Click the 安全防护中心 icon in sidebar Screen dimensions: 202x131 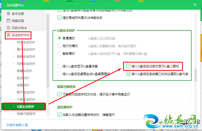tap(8, 35)
